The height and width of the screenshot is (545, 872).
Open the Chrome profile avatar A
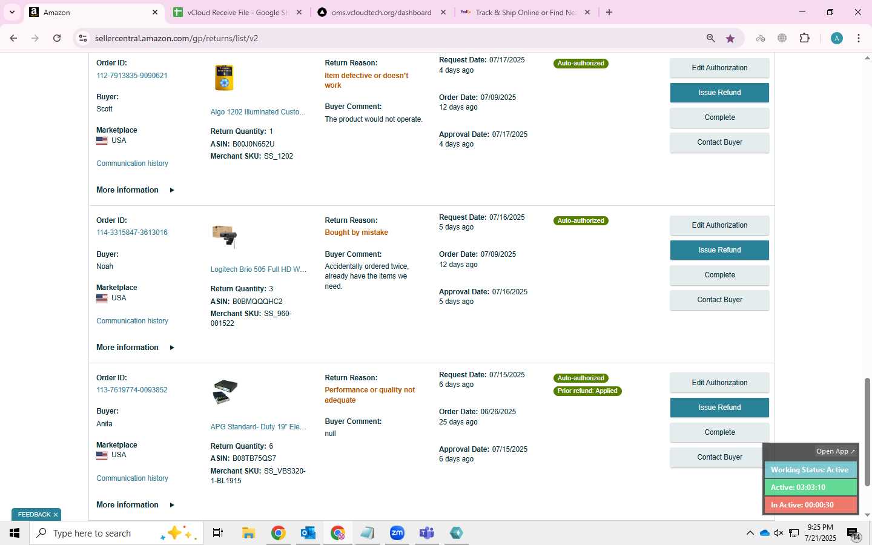click(837, 38)
